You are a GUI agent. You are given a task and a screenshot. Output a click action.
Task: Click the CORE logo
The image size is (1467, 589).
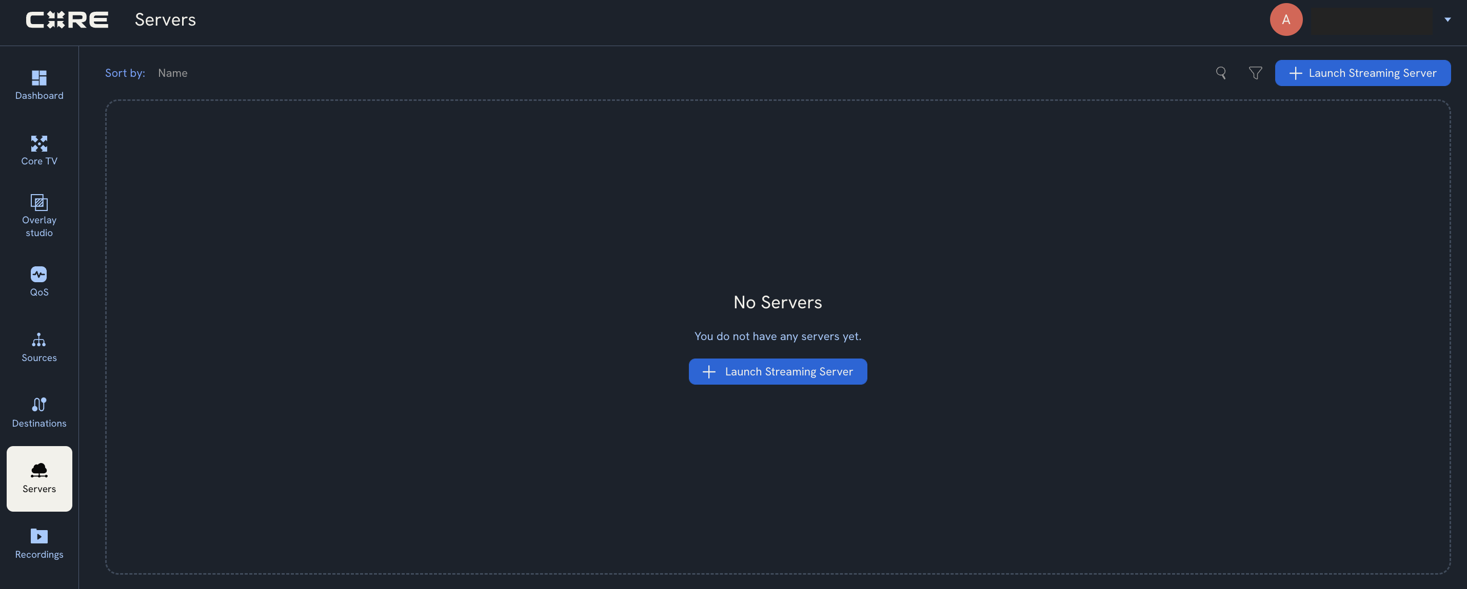(67, 20)
